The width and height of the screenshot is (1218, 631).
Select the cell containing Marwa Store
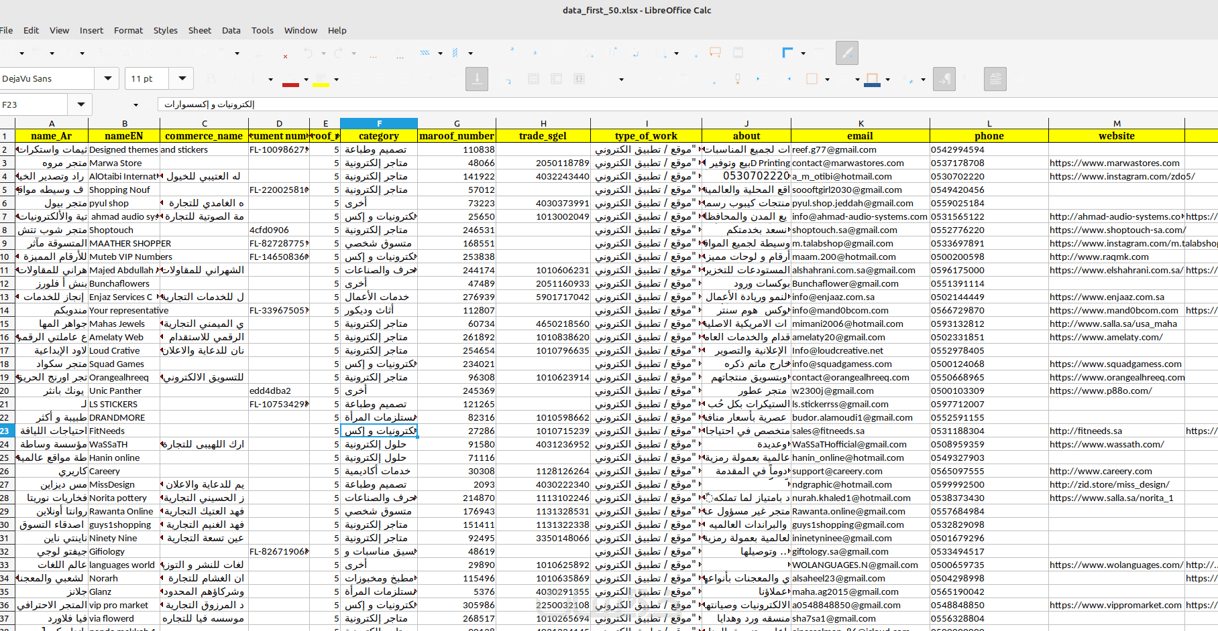[x=124, y=163]
